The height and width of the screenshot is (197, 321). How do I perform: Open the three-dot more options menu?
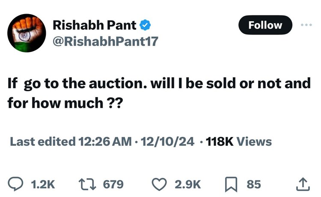point(307,25)
